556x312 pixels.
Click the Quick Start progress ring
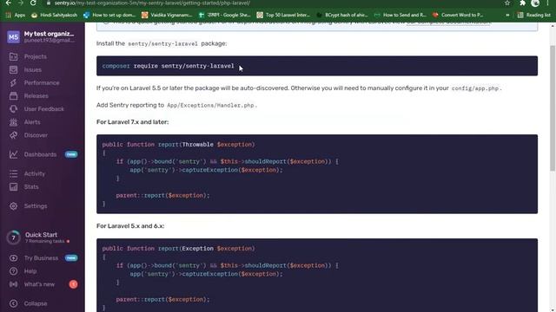(14, 237)
